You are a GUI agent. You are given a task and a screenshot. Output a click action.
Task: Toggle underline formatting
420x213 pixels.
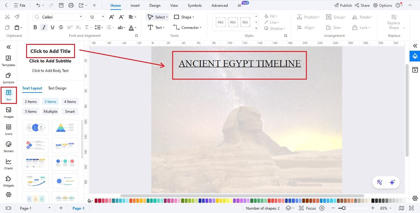coord(52,27)
